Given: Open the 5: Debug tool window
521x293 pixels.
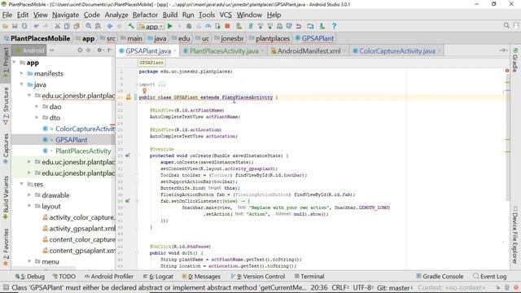Looking at the screenshot, I should tap(30, 277).
